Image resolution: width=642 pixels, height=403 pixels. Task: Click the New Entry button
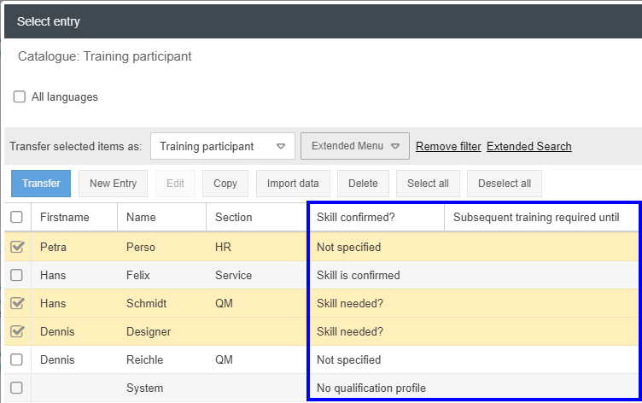tap(113, 184)
